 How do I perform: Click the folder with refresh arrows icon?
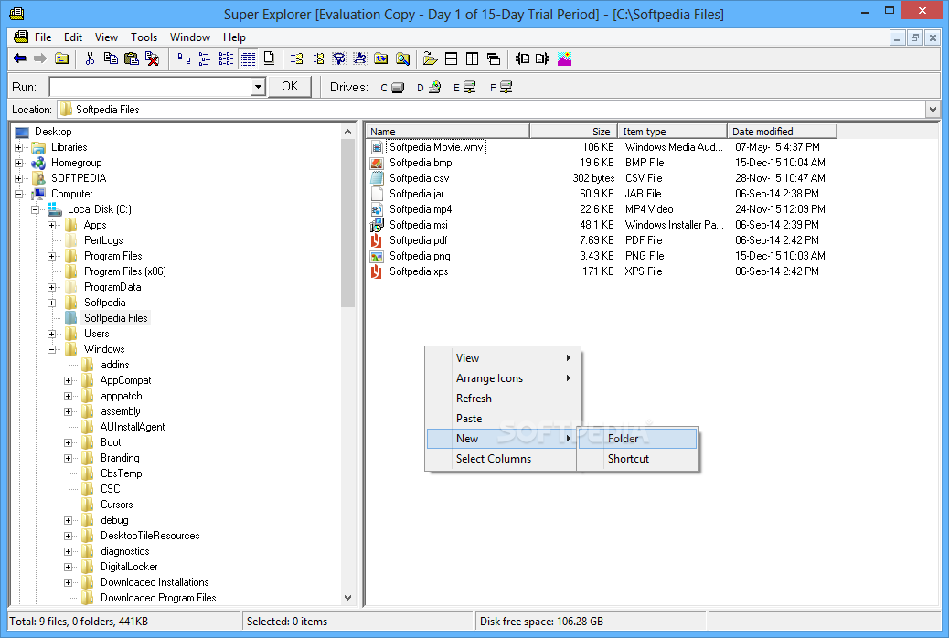coord(380,58)
